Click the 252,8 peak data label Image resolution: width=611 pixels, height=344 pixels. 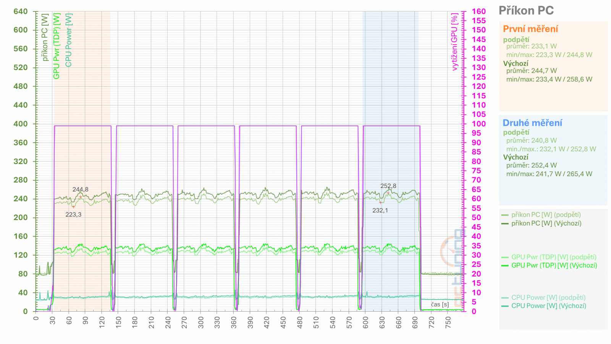388,186
